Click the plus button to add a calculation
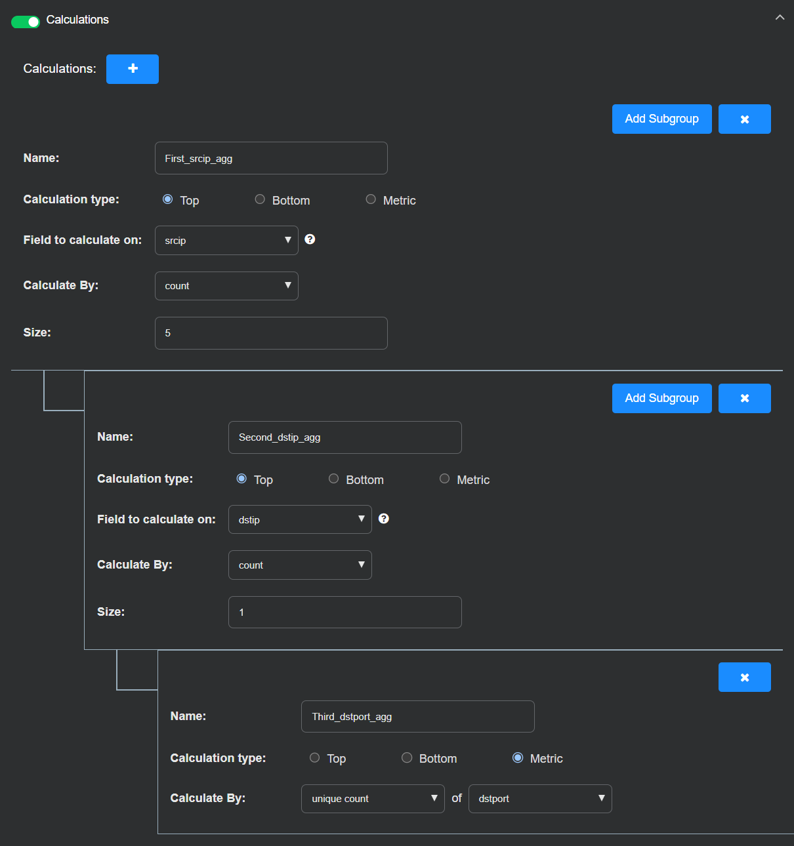Image resolution: width=794 pixels, height=846 pixels. [x=133, y=69]
